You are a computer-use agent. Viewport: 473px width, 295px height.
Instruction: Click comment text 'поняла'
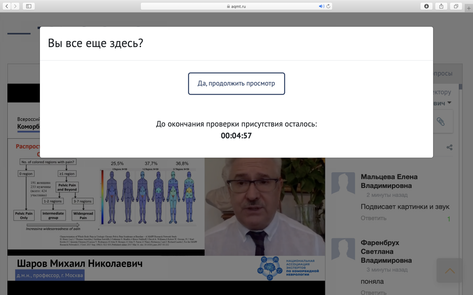pyautogui.click(x=372, y=281)
